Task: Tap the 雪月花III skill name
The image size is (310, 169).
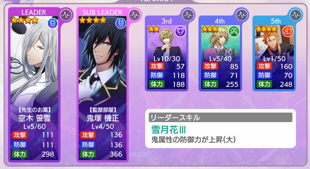Action: [169, 130]
